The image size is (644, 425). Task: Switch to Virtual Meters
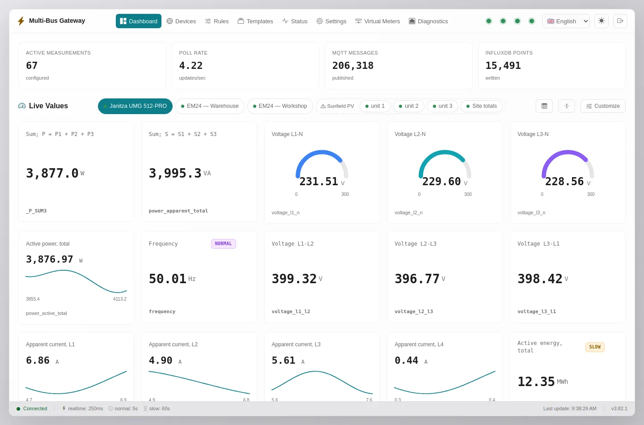(378, 21)
